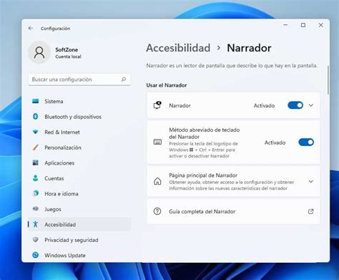Select Aplicaciones in sidebar
The width and height of the screenshot is (339, 280).
[x=79, y=163]
